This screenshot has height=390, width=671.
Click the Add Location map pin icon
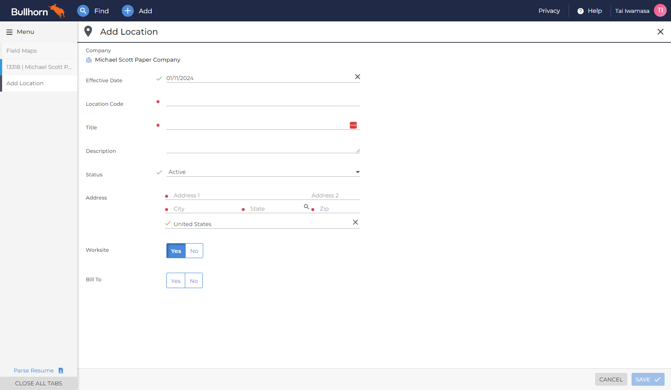point(88,31)
